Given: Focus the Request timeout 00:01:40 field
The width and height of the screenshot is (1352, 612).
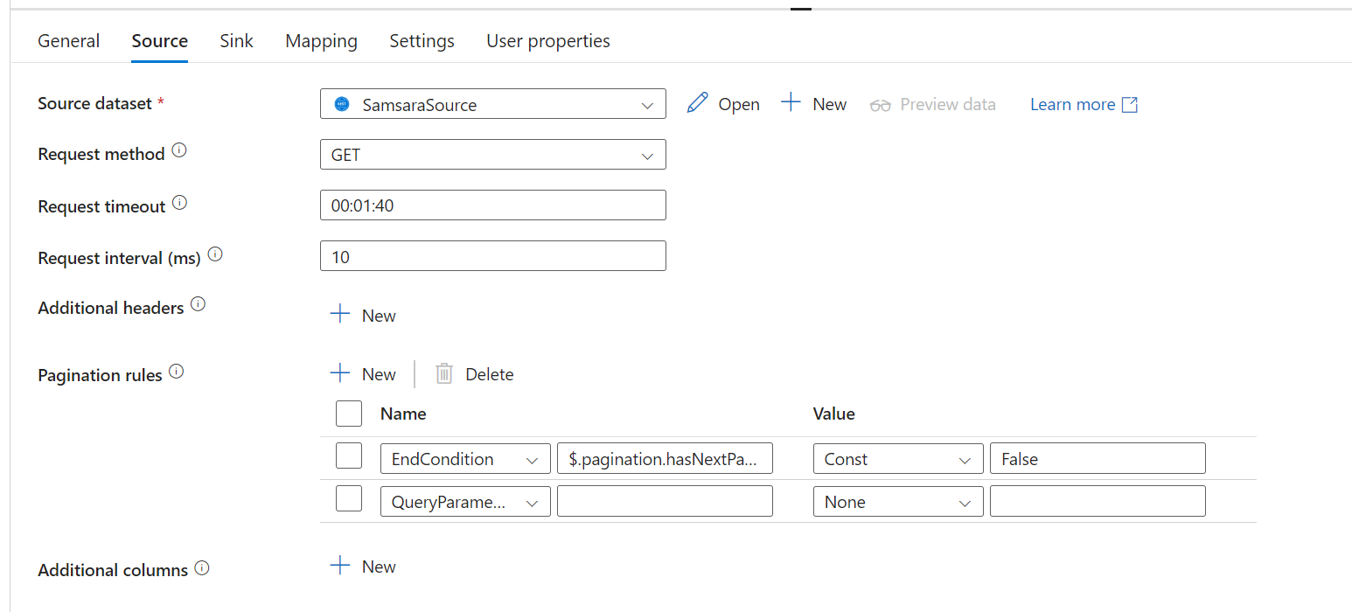Looking at the screenshot, I should point(493,205).
